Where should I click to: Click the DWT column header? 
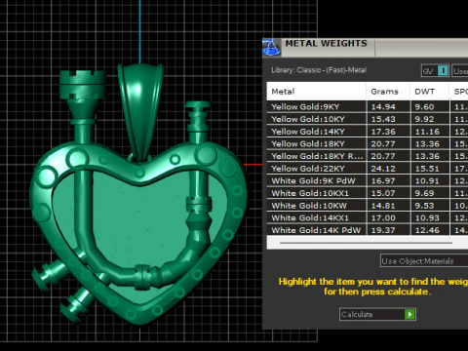(x=430, y=92)
